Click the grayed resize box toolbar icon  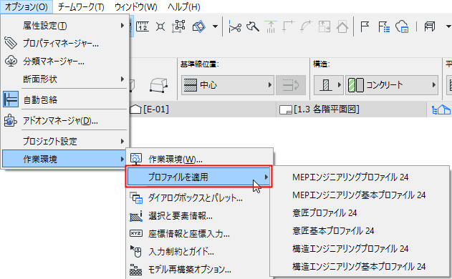click(324, 26)
